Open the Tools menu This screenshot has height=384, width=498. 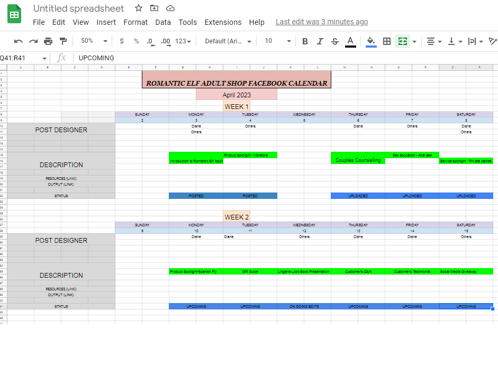[188, 22]
